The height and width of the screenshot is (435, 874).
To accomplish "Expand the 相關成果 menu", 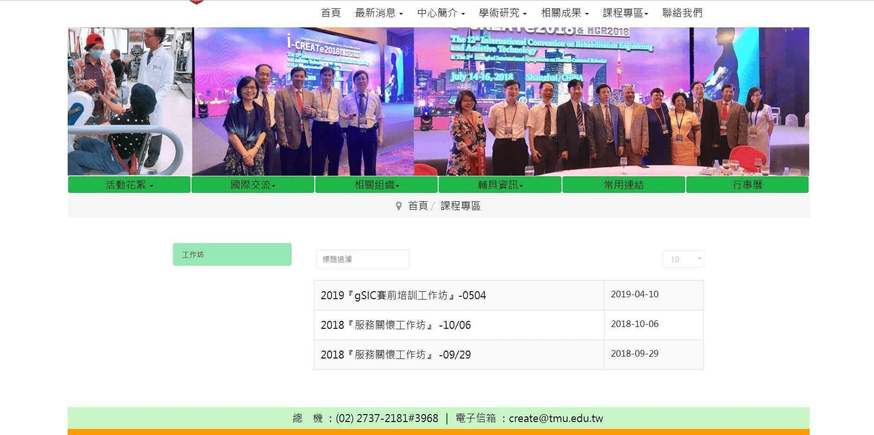I will click(564, 13).
